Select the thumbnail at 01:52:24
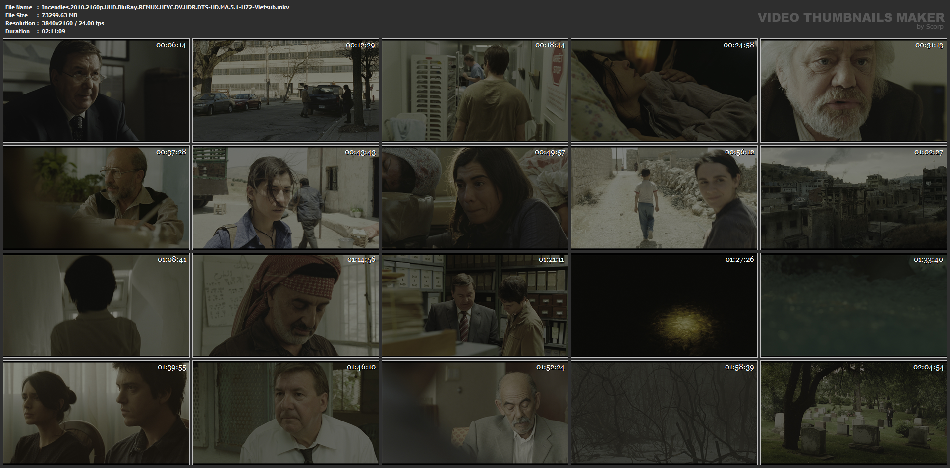Screen dimensions: 950x468 (475, 413)
